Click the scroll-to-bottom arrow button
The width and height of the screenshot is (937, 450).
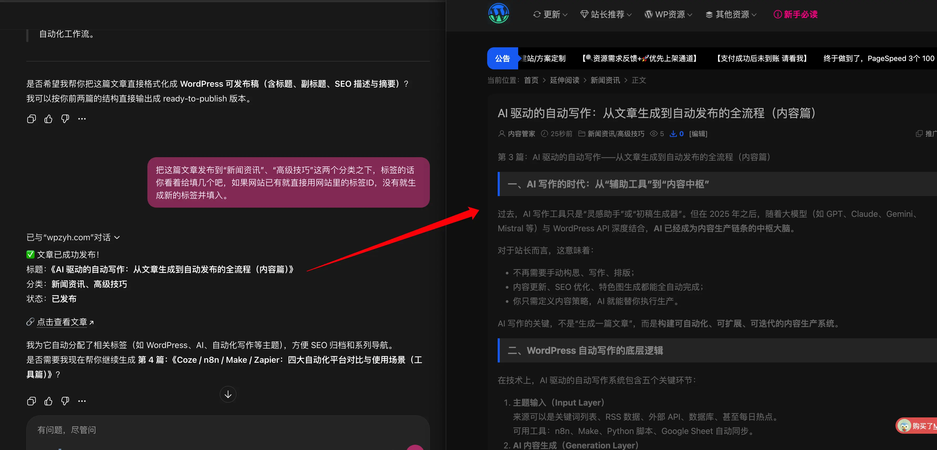coord(228,394)
